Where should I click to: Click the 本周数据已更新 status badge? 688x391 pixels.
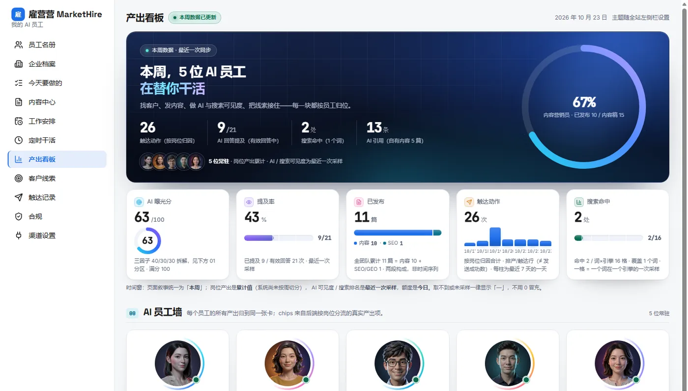[x=195, y=18]
